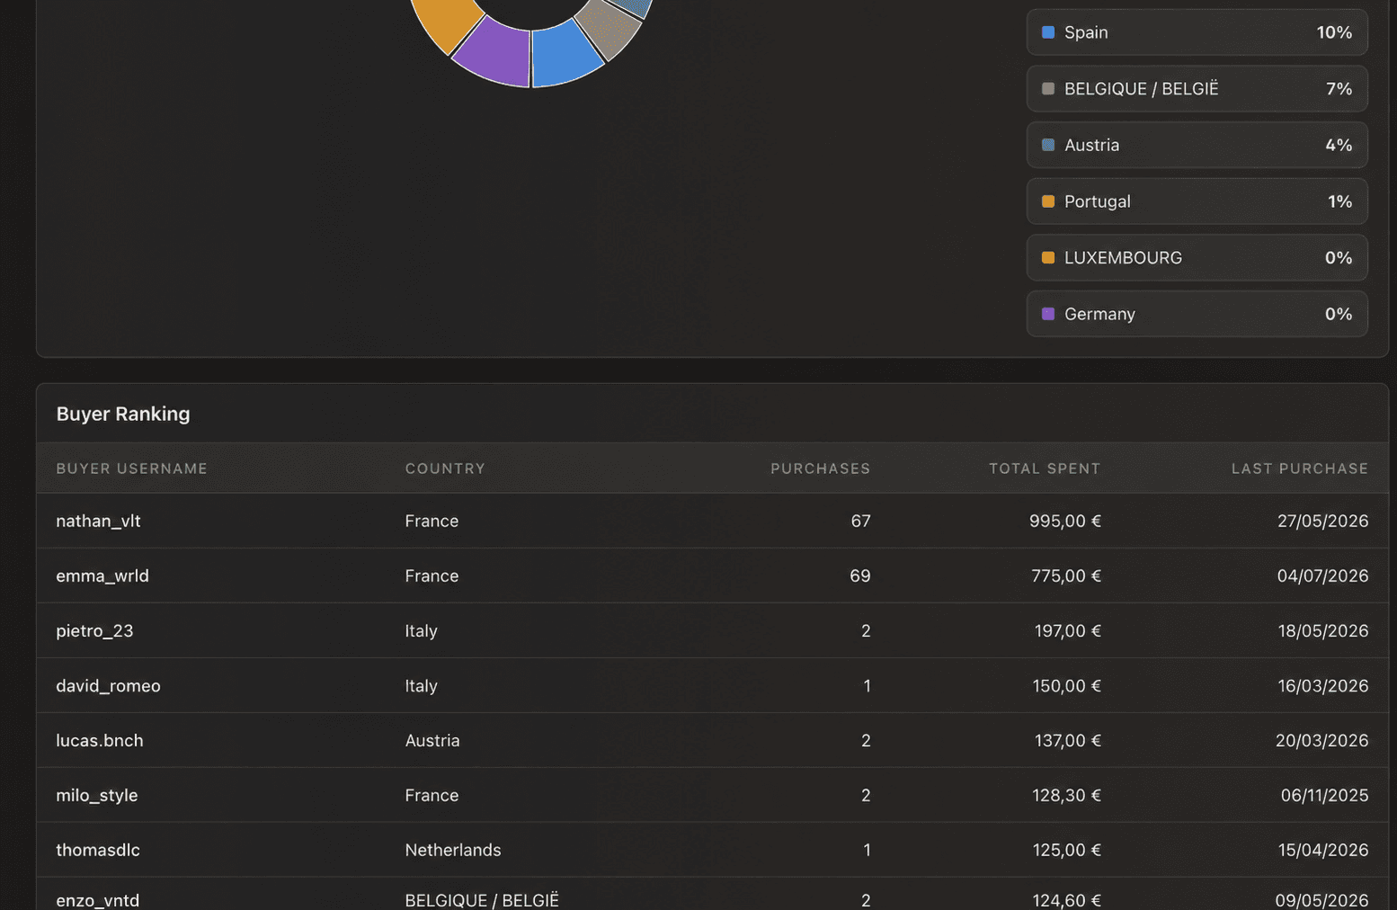Open buyer nathan_vlt
The image size is (1397, 910).
(98, 521)
